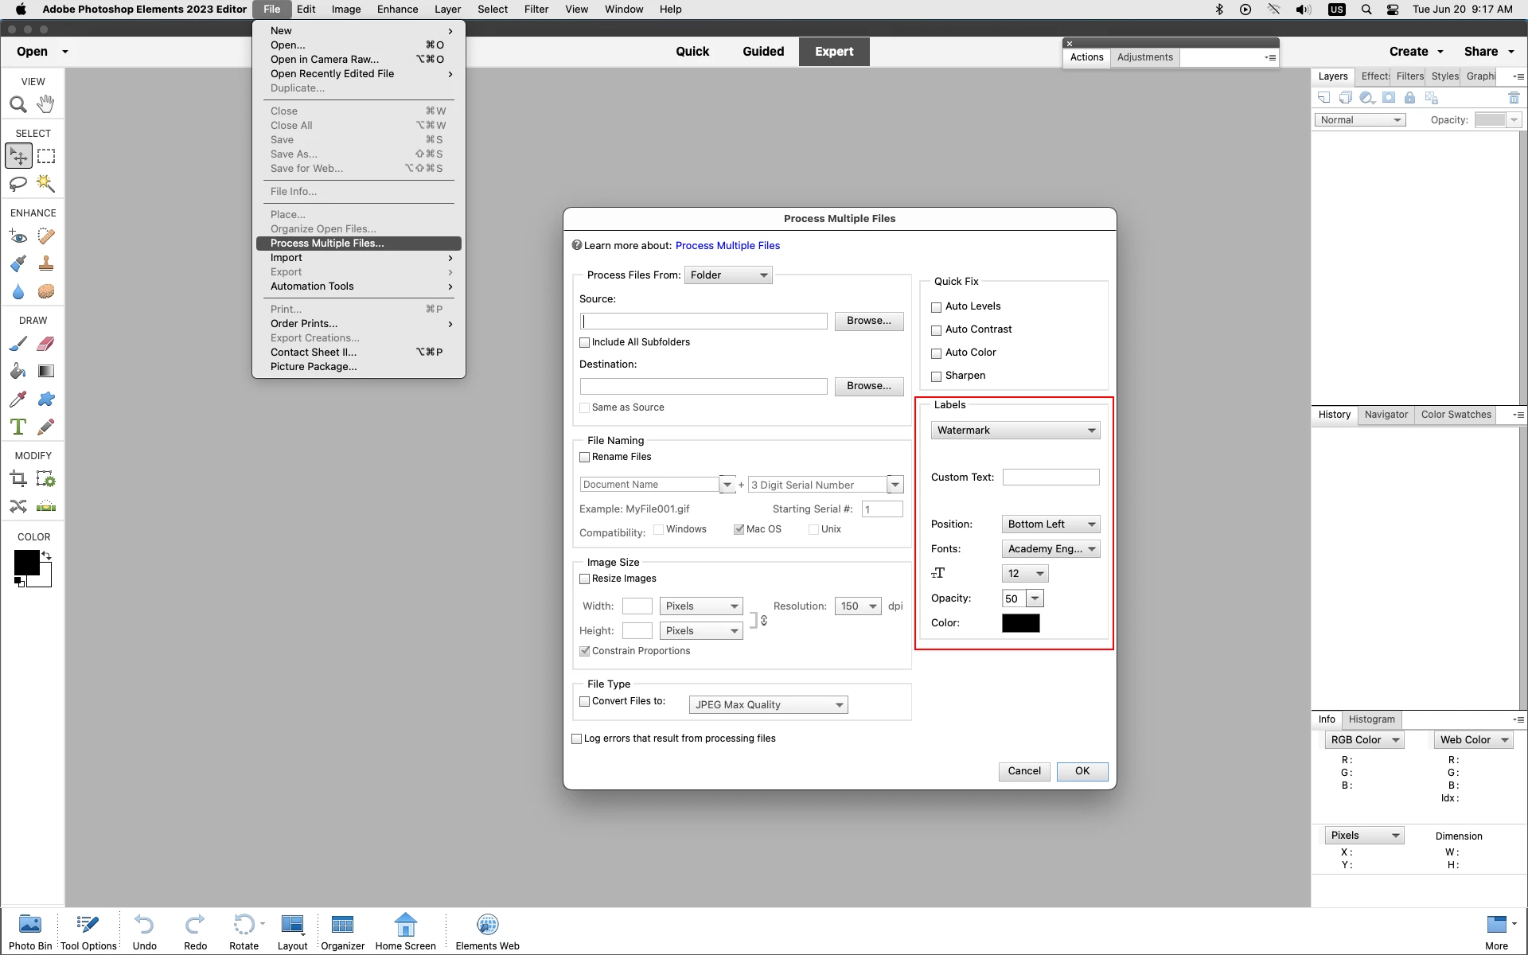The image size is (1528, 955).
Task: Expand the Position dropdown showing Bottom Left
Action: (1050, 524)
